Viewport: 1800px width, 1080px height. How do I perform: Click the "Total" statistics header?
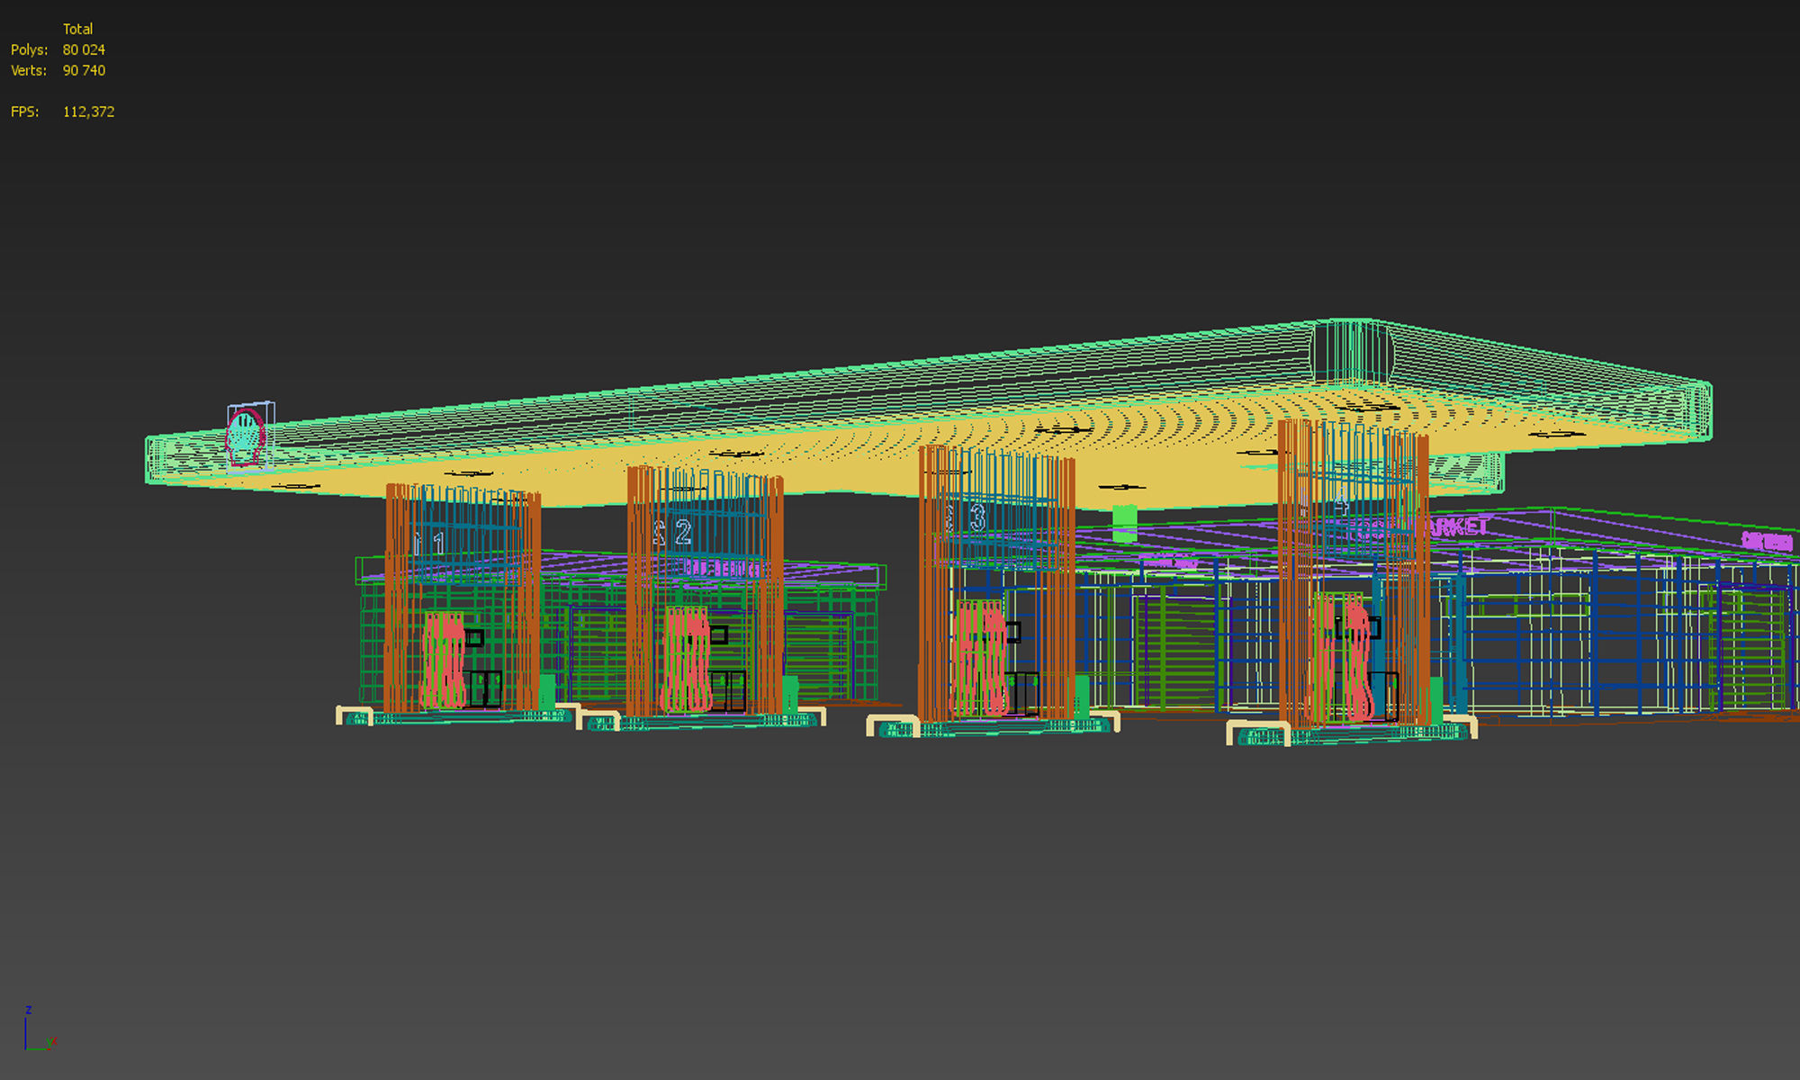pos(77,29)
